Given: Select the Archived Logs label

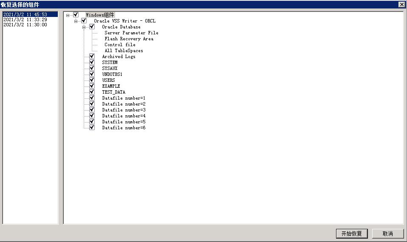Looking at the screenshot, I should (x=119, y=56).
